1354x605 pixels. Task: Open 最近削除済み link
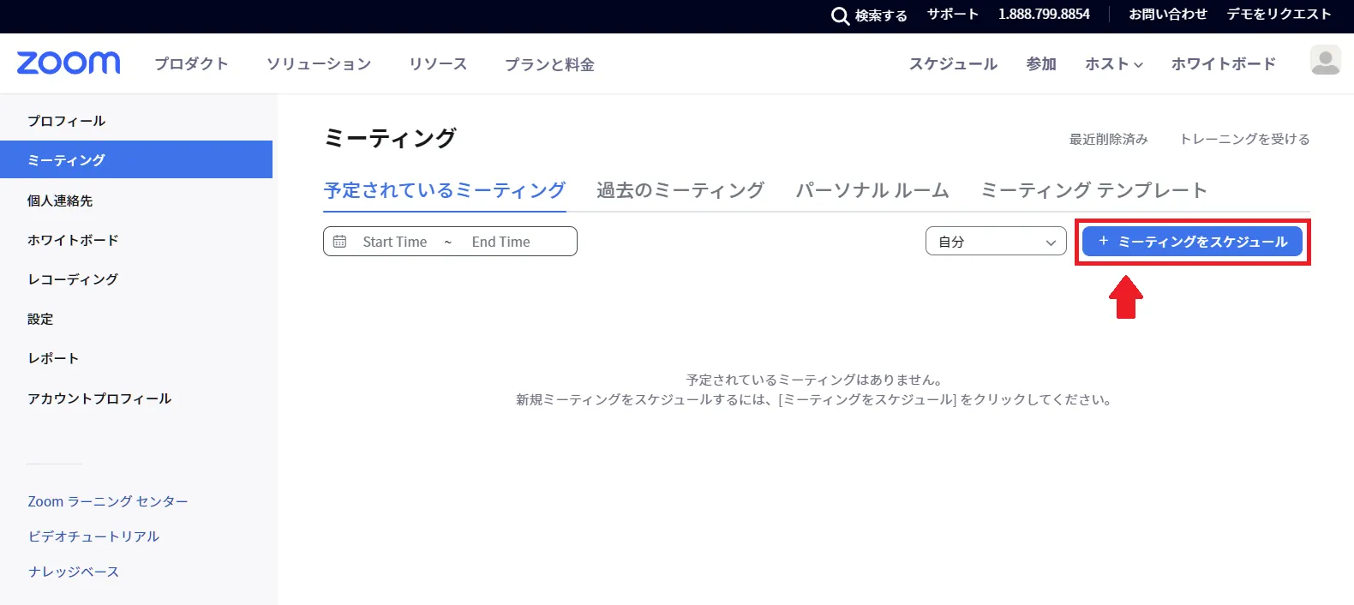coord(1108,139)
